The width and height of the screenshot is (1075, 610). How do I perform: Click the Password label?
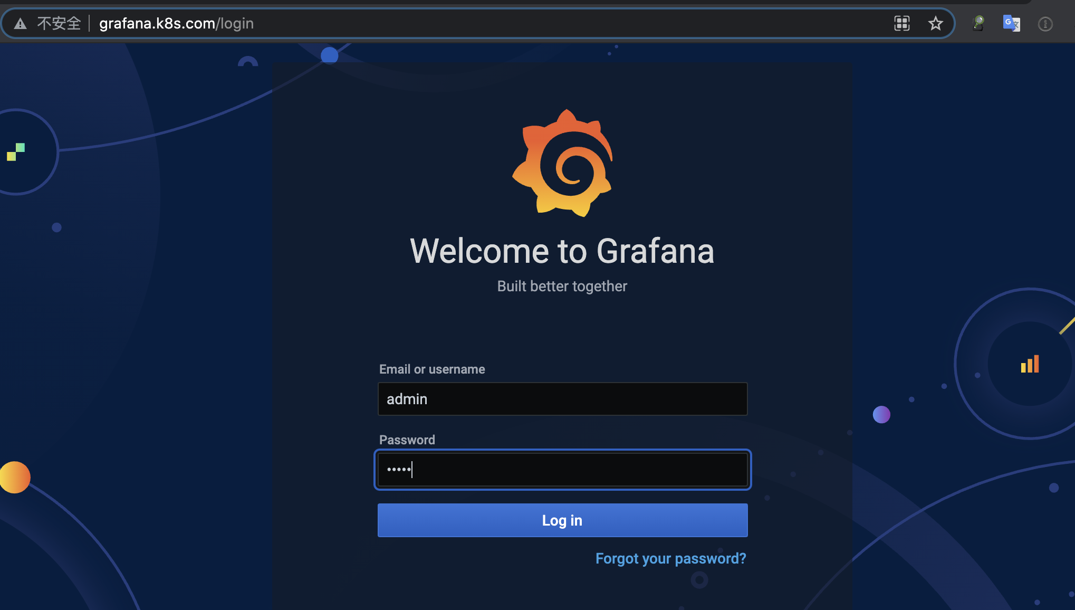(x=407, y=440)
